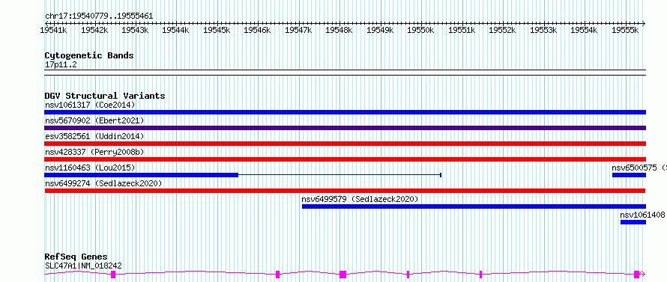
Task: Click the red bar of esv3582561
Action: [345, 144]
